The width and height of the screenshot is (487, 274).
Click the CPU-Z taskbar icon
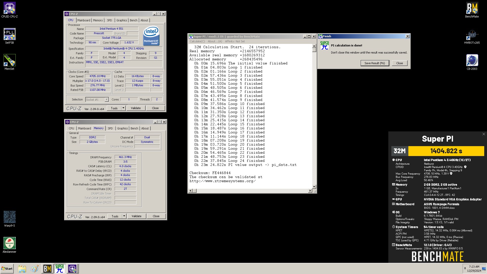click(72, 268)
